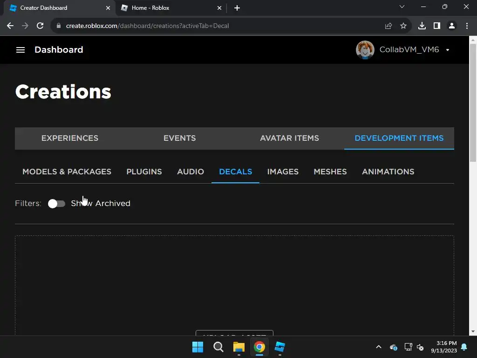Image resolution: width=477 pixels, height=358 pixels.
Task: Switch to the Images sub-tab
Action: (x=283, y=172)
